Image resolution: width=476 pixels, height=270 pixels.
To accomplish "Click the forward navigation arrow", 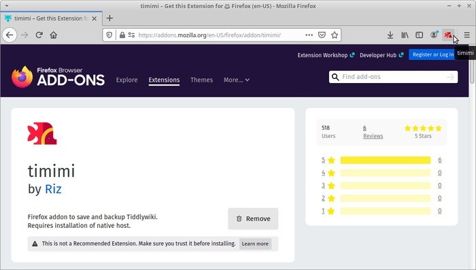I will click(x=24, y=35).
